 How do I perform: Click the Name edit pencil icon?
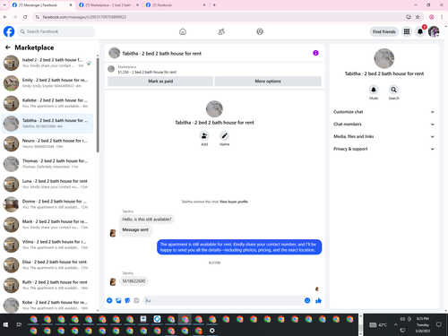(224, 136)
